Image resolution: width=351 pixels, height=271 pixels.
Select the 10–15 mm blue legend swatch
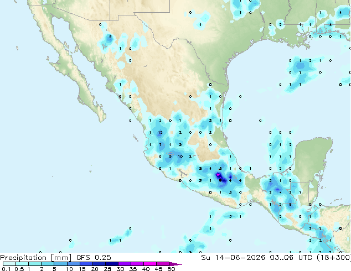pyautogui.click(x=74, y=264)
